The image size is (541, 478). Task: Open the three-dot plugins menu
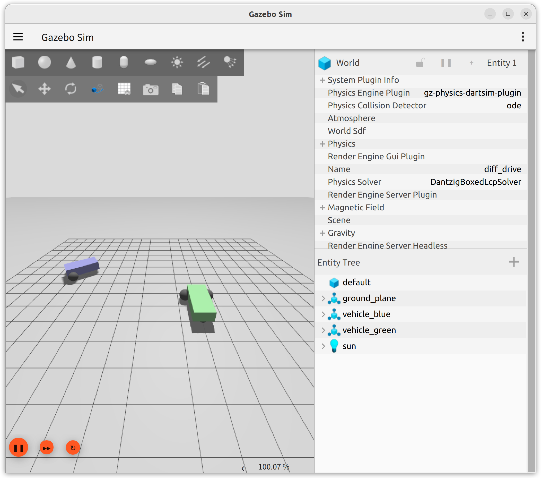coord(523,37)
